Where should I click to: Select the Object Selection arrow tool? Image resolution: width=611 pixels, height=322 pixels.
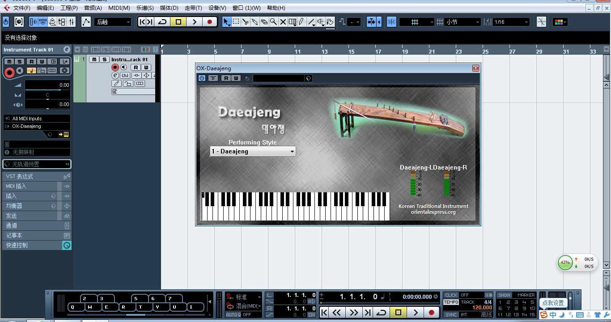click(226, 21)
